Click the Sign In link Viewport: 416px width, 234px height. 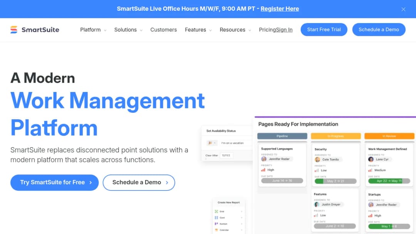point(284,30)
